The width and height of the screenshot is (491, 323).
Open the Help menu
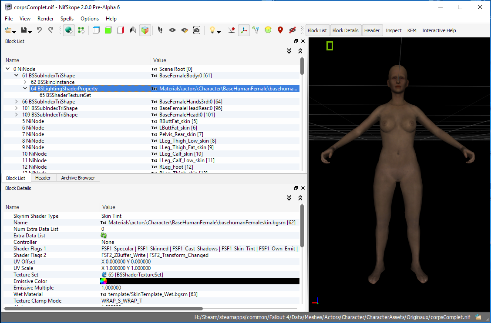(111, 19)
